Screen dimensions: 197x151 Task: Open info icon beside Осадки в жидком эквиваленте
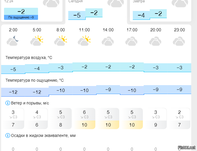(x=8, y=135)
